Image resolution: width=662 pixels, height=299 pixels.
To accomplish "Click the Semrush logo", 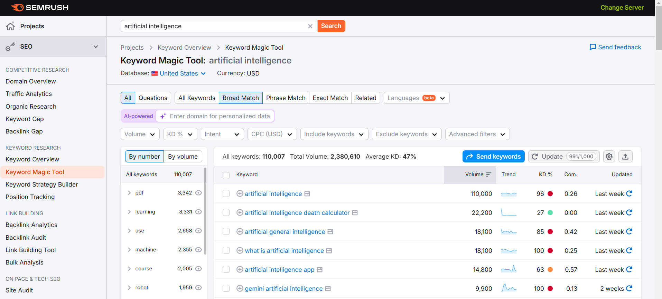I will point(40,8).
